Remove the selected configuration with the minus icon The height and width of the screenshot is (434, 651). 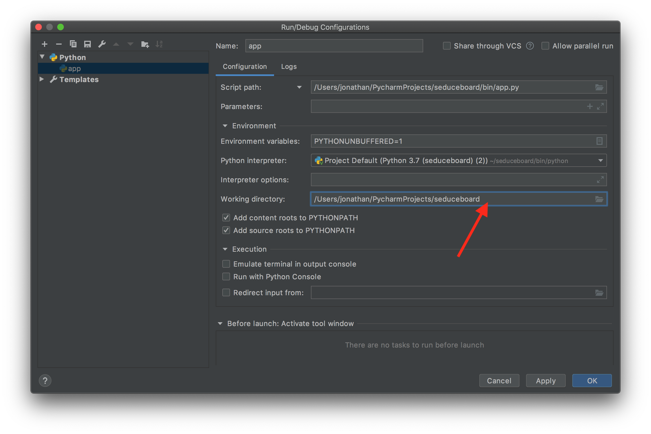59,44
